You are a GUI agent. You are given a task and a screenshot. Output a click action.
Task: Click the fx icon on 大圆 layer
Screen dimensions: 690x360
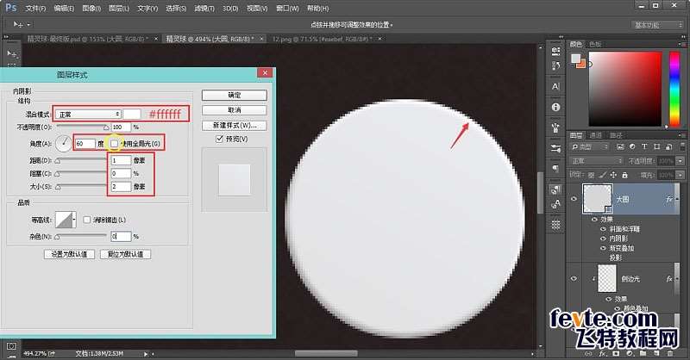tap(669, 198)
